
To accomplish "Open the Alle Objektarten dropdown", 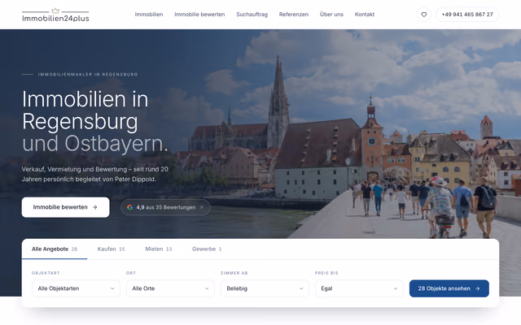I will (76, 288).
